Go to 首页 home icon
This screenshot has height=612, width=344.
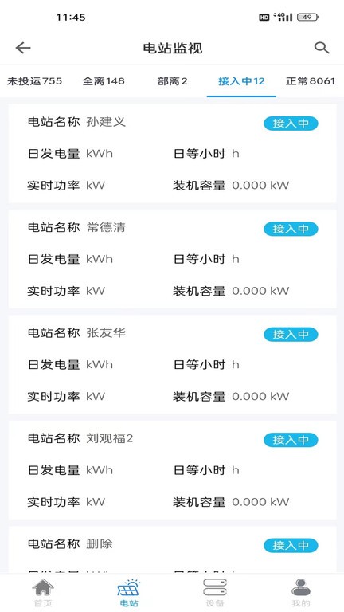point(43,587)
